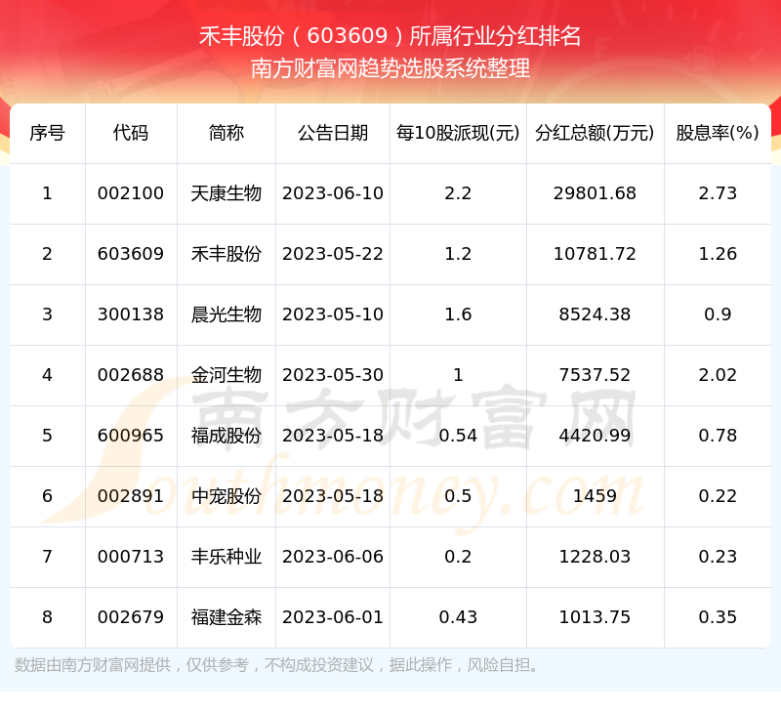The height and width of the screenshot is (713, 781).
Task: Select the name 福建金森
Action: pyautogui.click(x=226, y=617)
